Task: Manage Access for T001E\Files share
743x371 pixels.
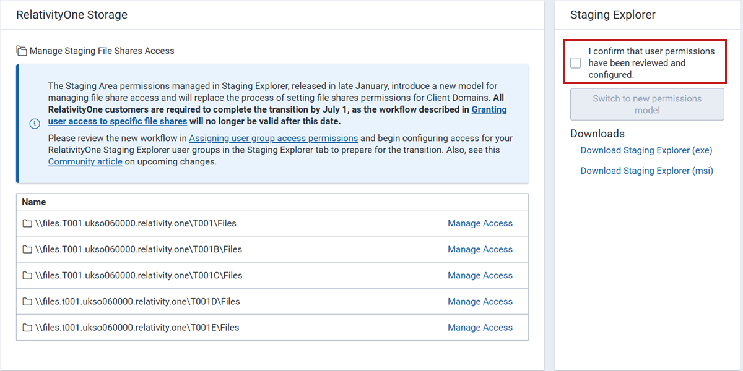Action: (x=480, y=327)
